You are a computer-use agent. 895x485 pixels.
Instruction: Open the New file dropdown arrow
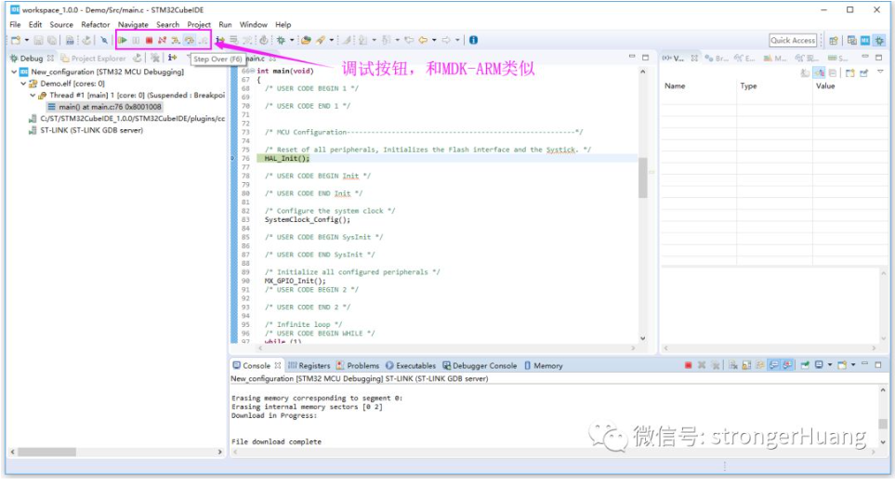[x=26, y=40]
